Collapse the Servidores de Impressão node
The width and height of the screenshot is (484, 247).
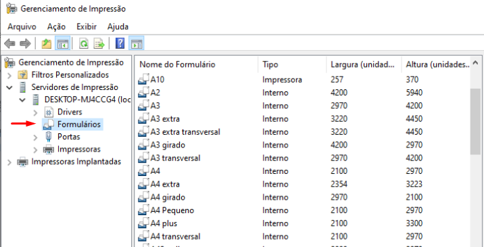[9, 87]
